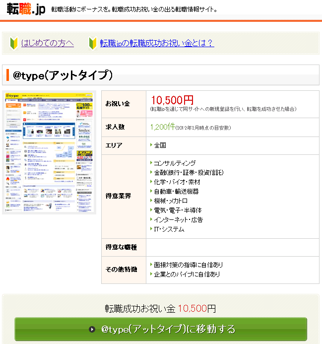Open the はじめての方へ link
Viewport: 322px width, 344px height.
click(x=47, y=43)
